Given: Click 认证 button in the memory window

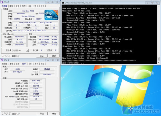Looking at the screenshot, I should pos(42,113).
